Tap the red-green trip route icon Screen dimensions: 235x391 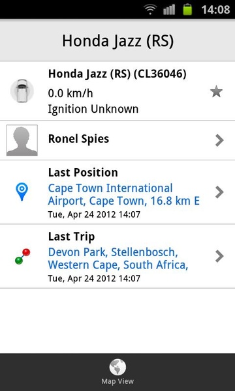22,256
